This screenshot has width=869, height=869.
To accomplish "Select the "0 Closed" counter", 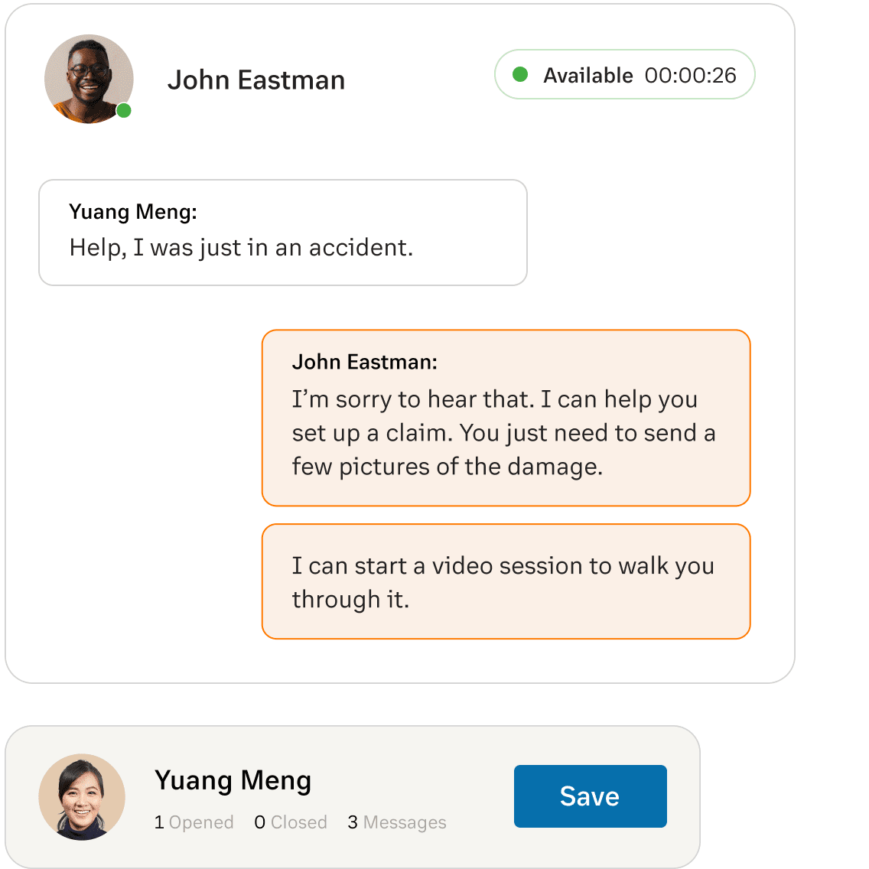I will pos(290,822).
